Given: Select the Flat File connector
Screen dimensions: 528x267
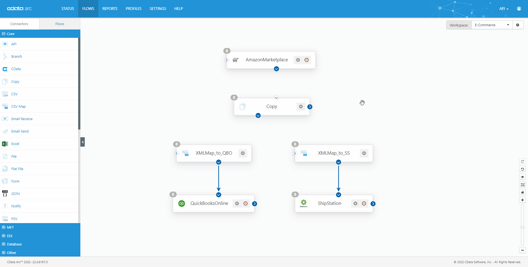Looking at the screenshot, I should point(39,169).
